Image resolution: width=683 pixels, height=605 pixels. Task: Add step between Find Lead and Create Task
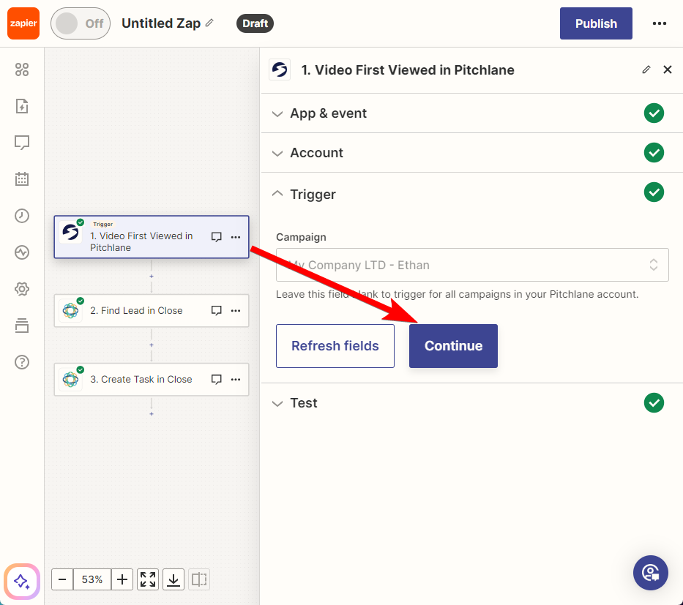pyautogui.click(x=152, y=345)
